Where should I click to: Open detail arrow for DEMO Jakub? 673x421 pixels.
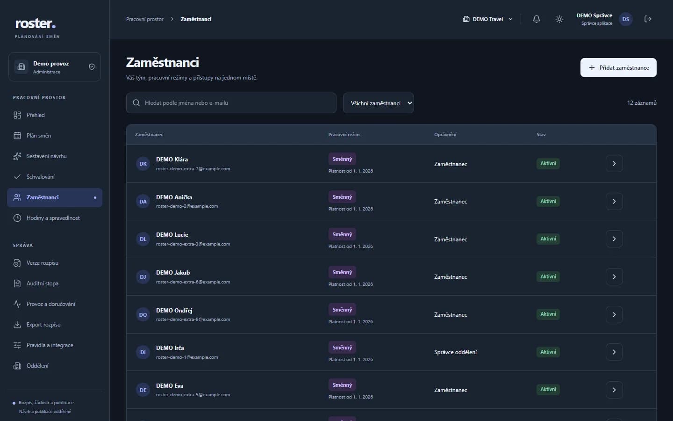pyautogui.click(x=614, y=277)
